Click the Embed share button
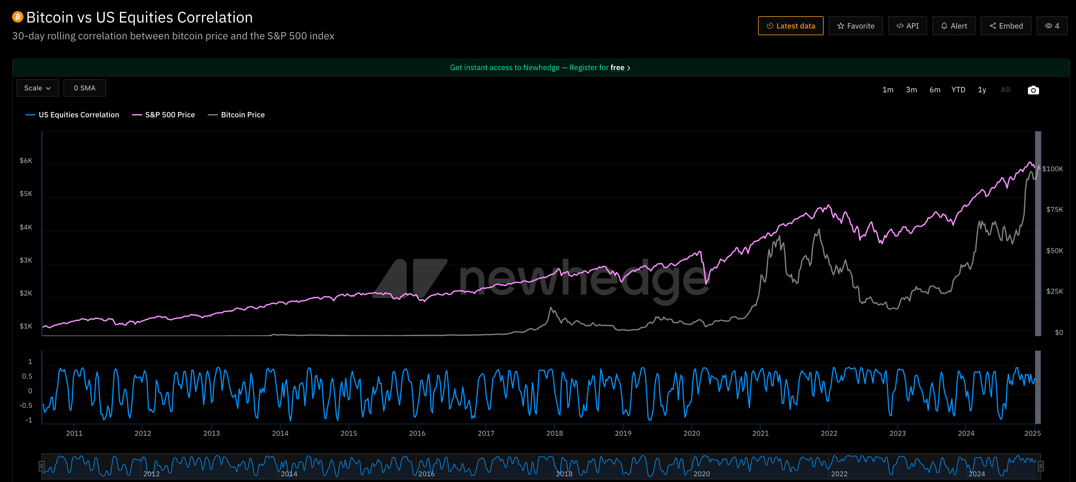The image size is (1076, 482). [x=1006, y=26]
